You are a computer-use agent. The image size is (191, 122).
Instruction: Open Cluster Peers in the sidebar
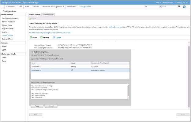(7, 25)
